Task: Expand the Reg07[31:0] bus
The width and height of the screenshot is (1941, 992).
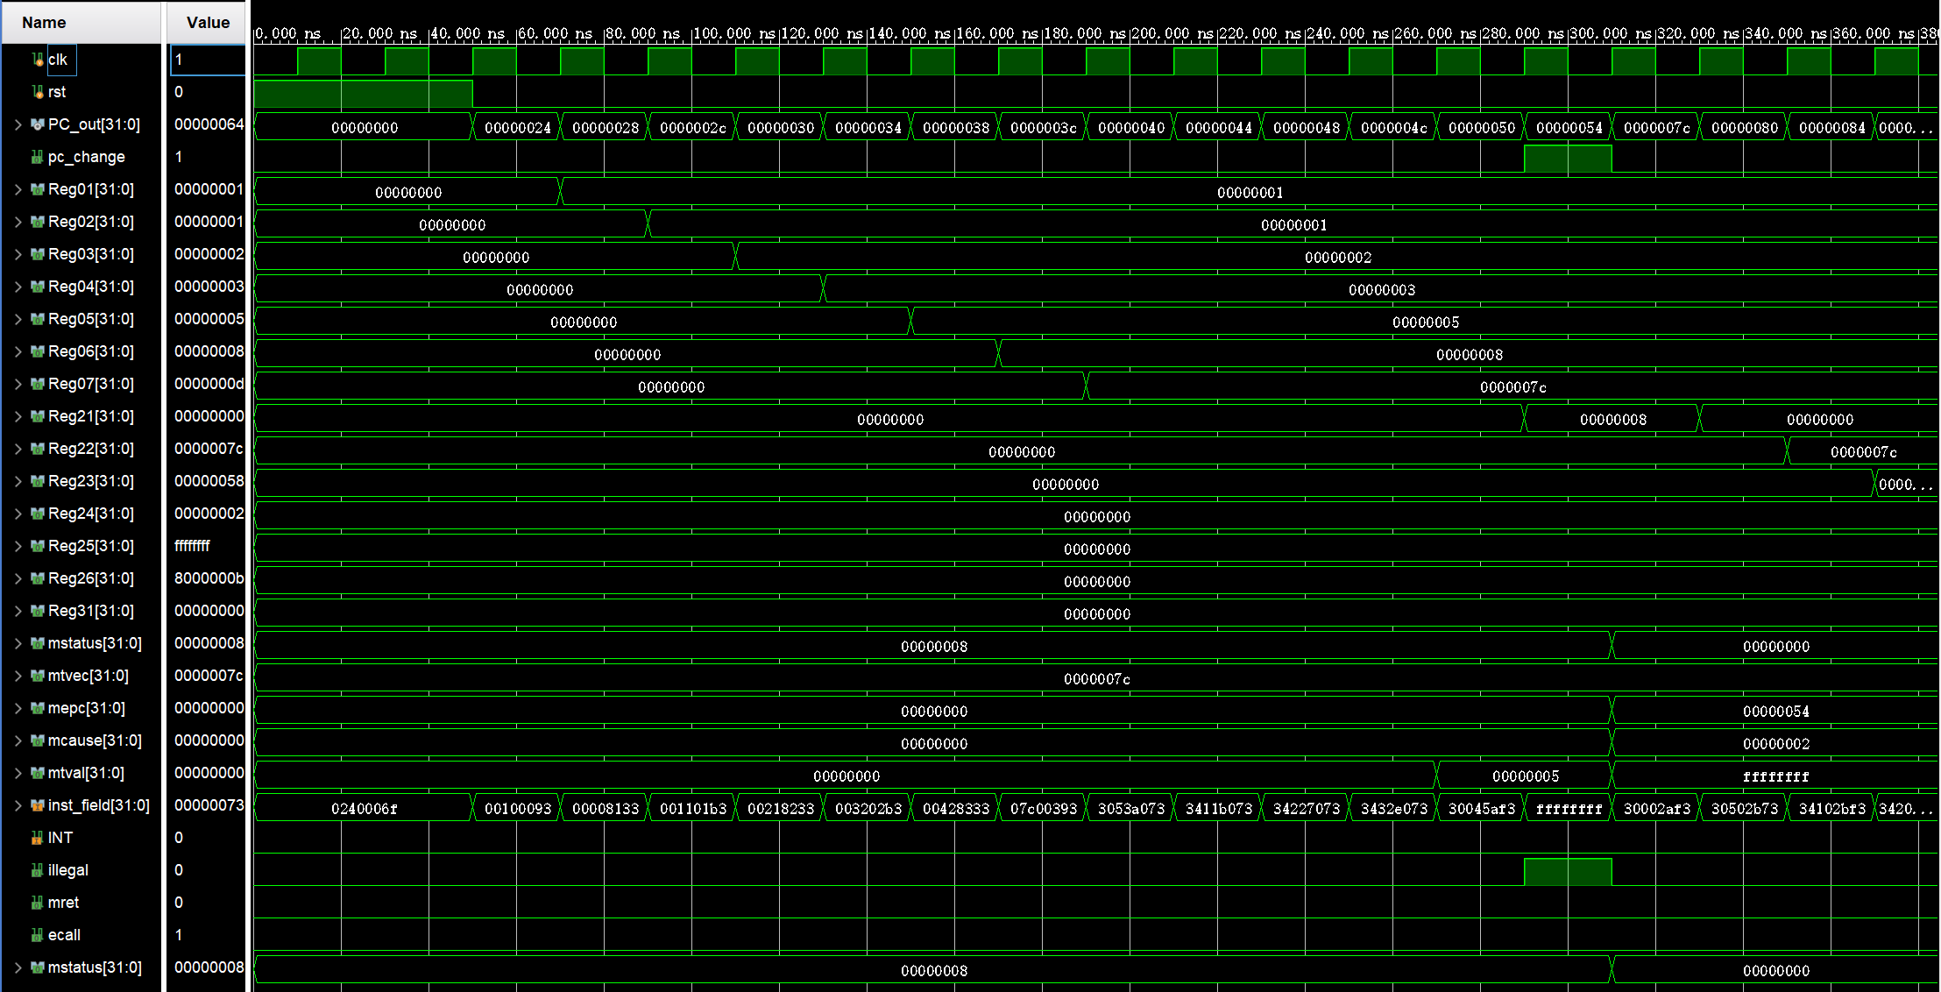Action: pos(18,384)
